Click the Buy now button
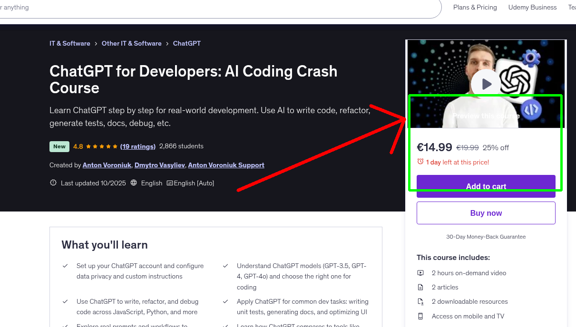The image size is (576, 327). tap(486, 212)
